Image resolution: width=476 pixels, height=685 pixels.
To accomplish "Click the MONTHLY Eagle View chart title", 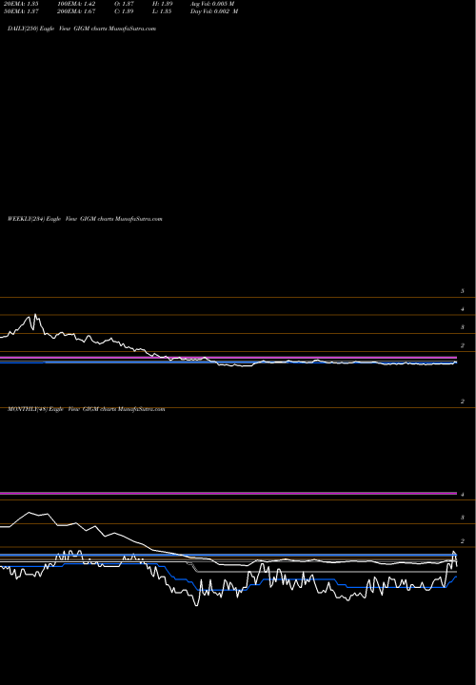I will [86, 409].
